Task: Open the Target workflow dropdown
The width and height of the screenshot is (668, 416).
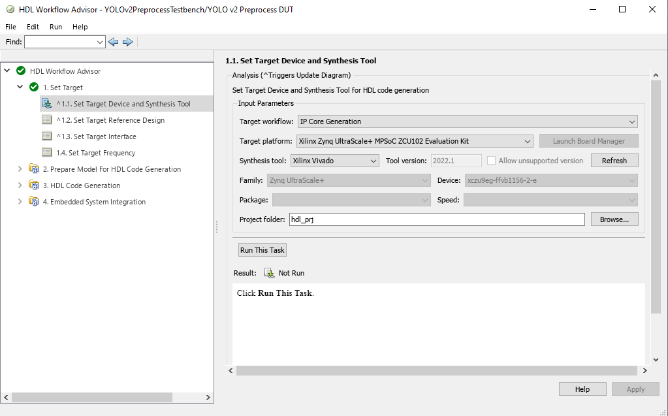Action: click(468, 121)
